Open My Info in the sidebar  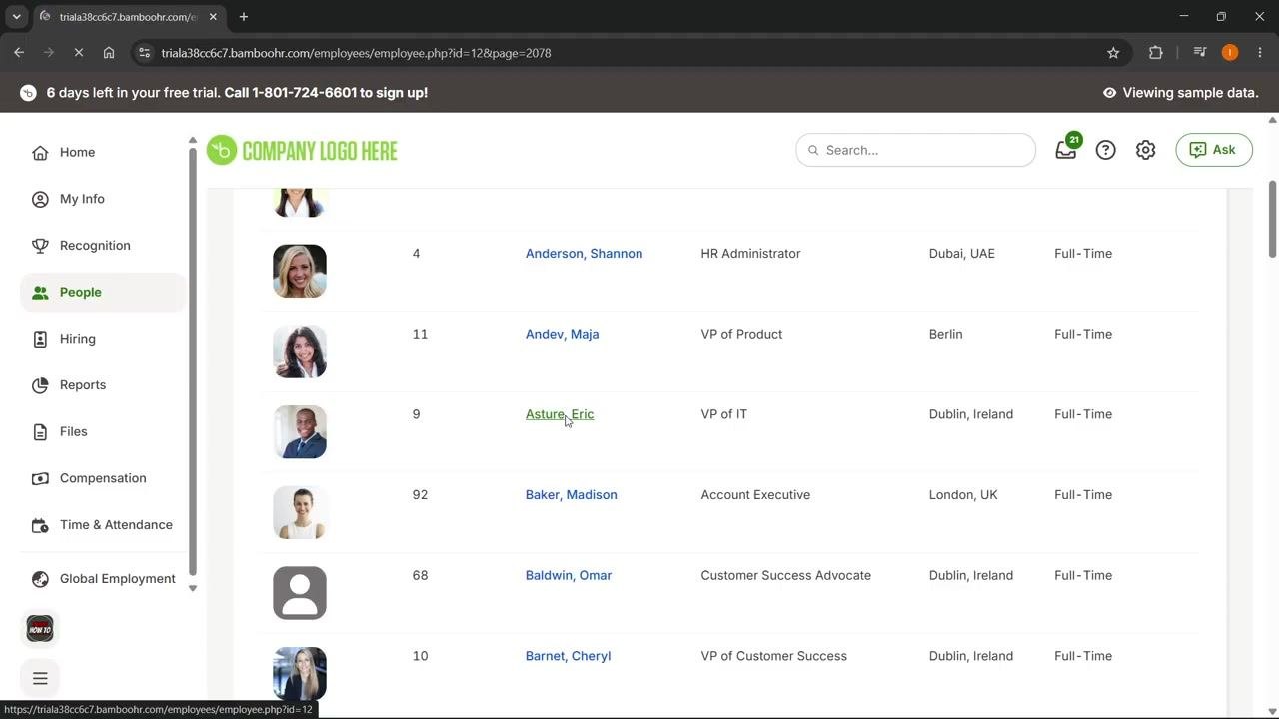click(82, 199)
